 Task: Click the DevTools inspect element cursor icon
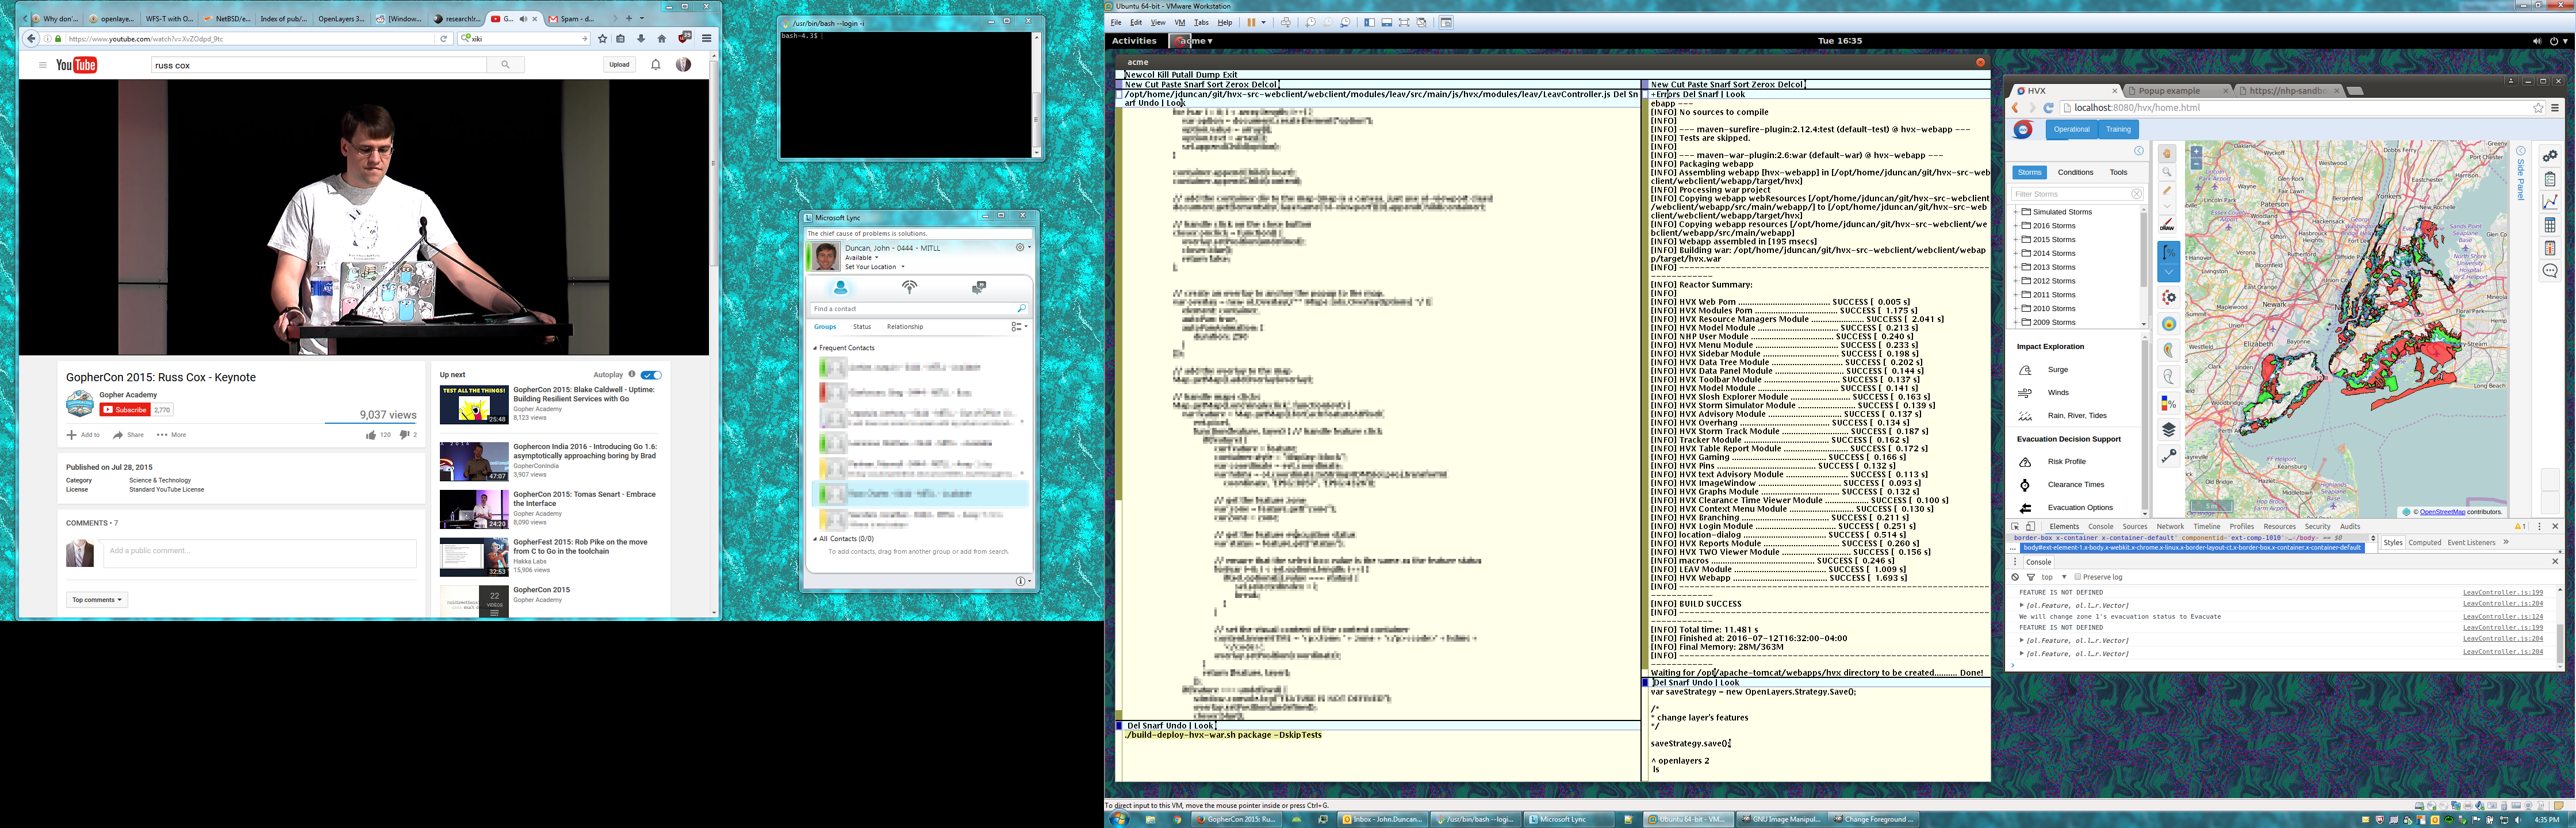click(2015, 526)
